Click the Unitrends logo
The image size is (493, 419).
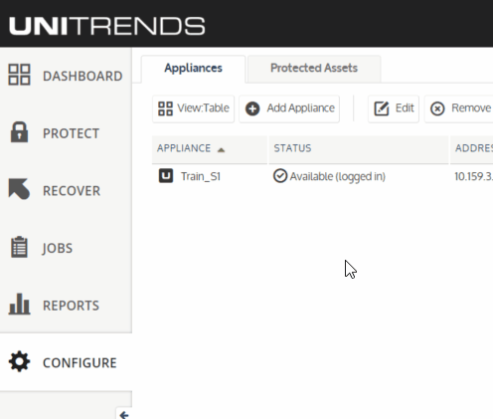click(x=107, y=26)
